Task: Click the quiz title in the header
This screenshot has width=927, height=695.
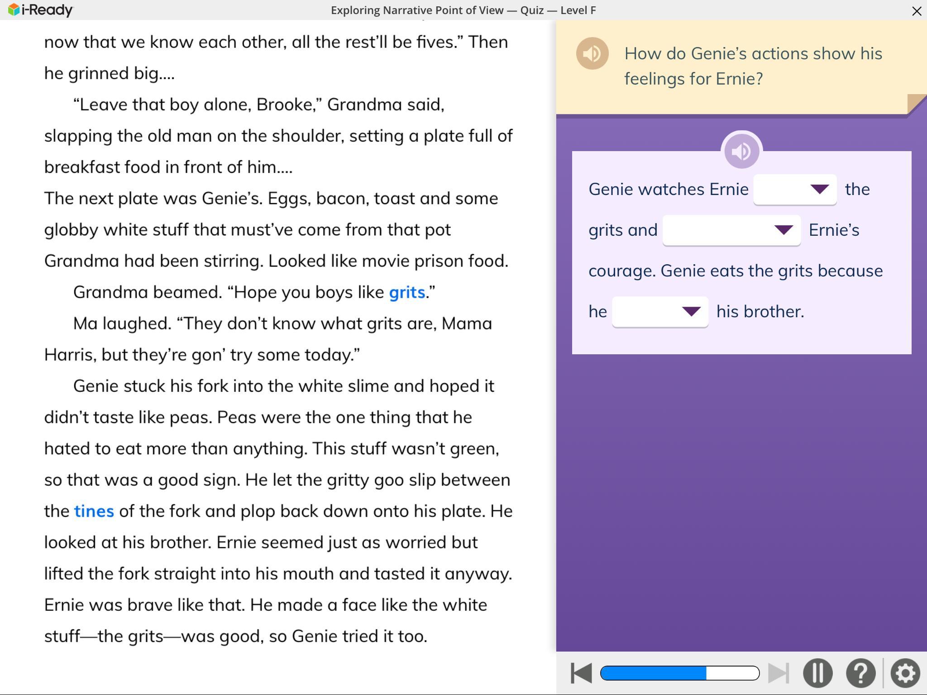Action: (463, 10)
